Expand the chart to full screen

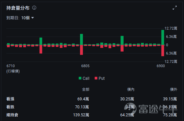[x=175, y=8]
